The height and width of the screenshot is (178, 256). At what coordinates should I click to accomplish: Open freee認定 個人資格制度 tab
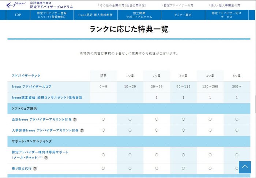(x=95, y=15)
